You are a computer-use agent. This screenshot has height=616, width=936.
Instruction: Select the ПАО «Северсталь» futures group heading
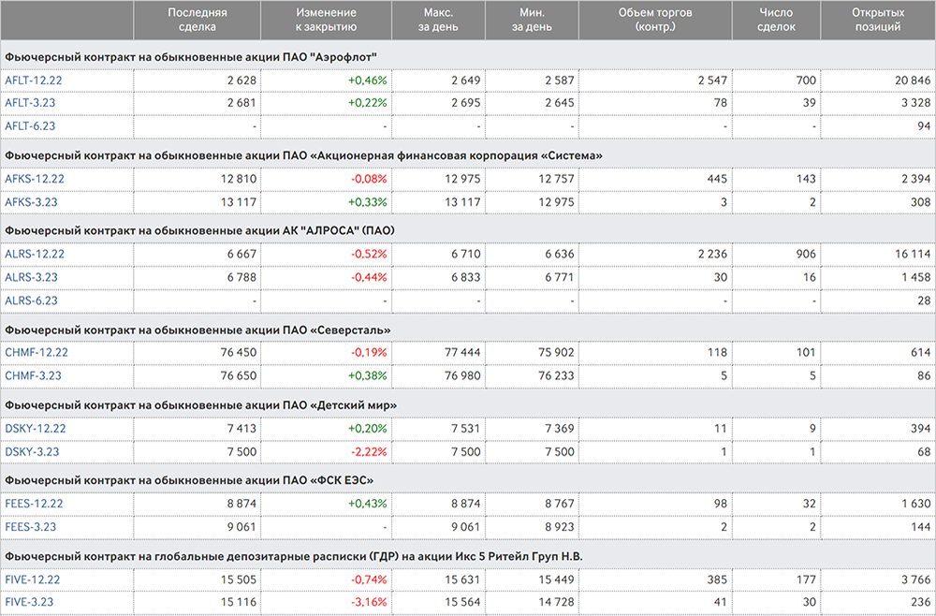198,330
